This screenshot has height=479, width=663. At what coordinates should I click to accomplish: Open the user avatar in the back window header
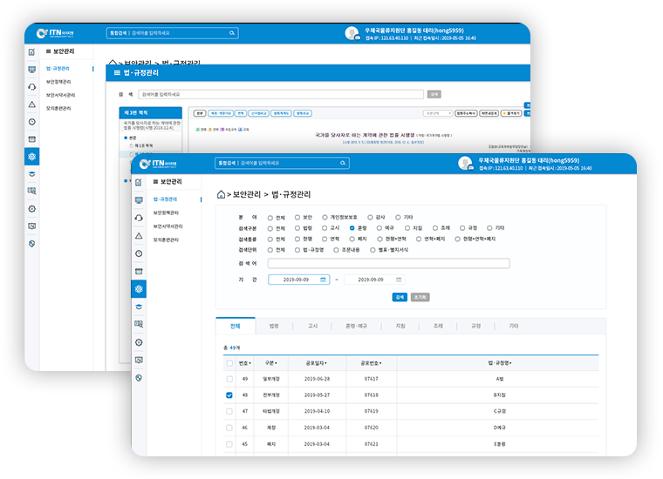point(352,33)
